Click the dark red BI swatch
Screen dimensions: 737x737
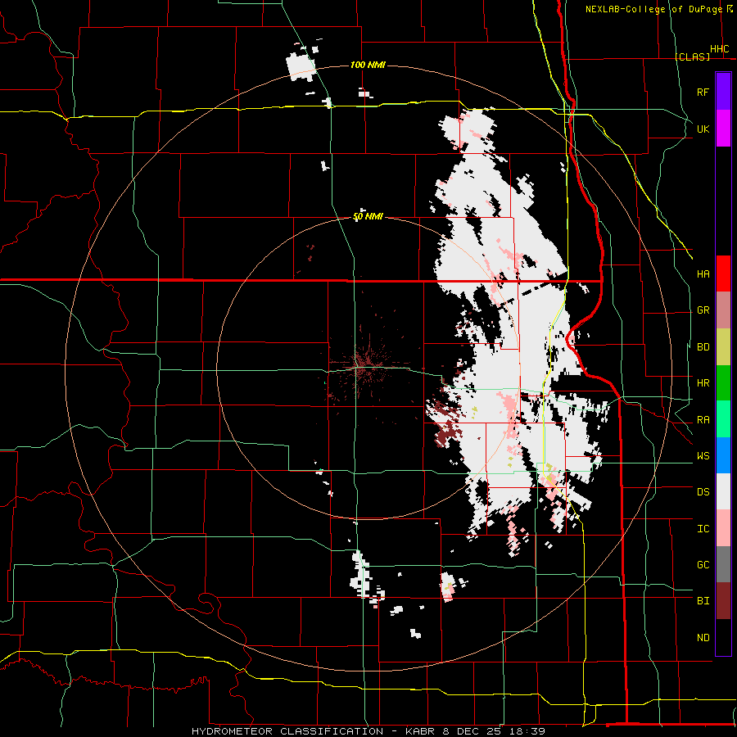[723, 601]
